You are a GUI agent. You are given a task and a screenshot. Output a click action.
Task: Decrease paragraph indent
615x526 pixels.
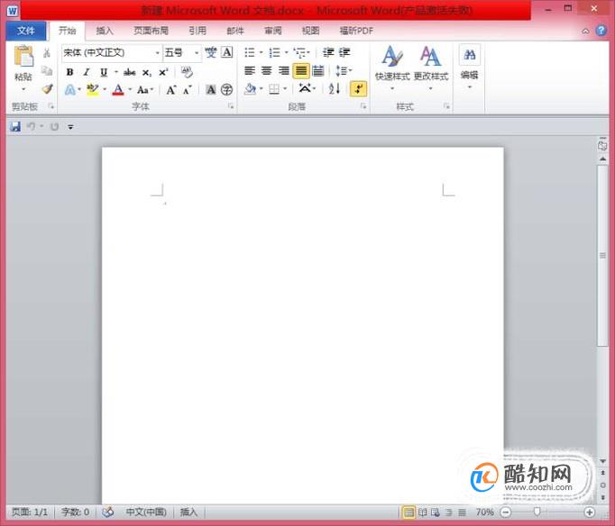328,52
